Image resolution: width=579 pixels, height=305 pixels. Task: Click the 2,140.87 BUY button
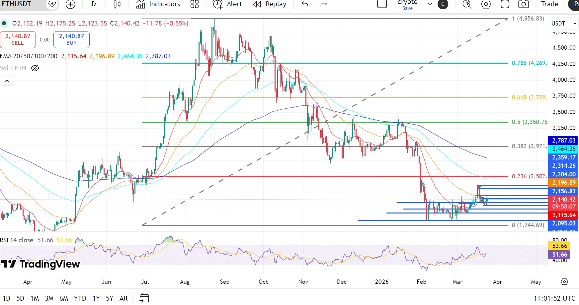coord(71,39)
